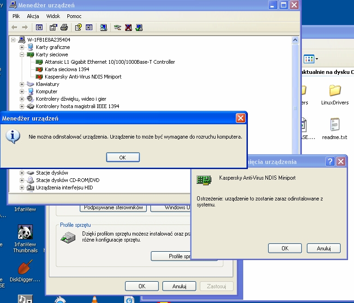Viewport: 354px width, 303px height.
Task: Expand the Karty graficzne node
Action: (x=22, y=47)
